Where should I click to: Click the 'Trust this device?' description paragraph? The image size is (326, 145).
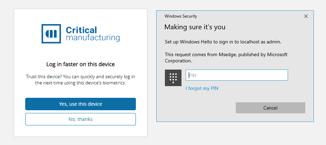click(x=81, y=80)
